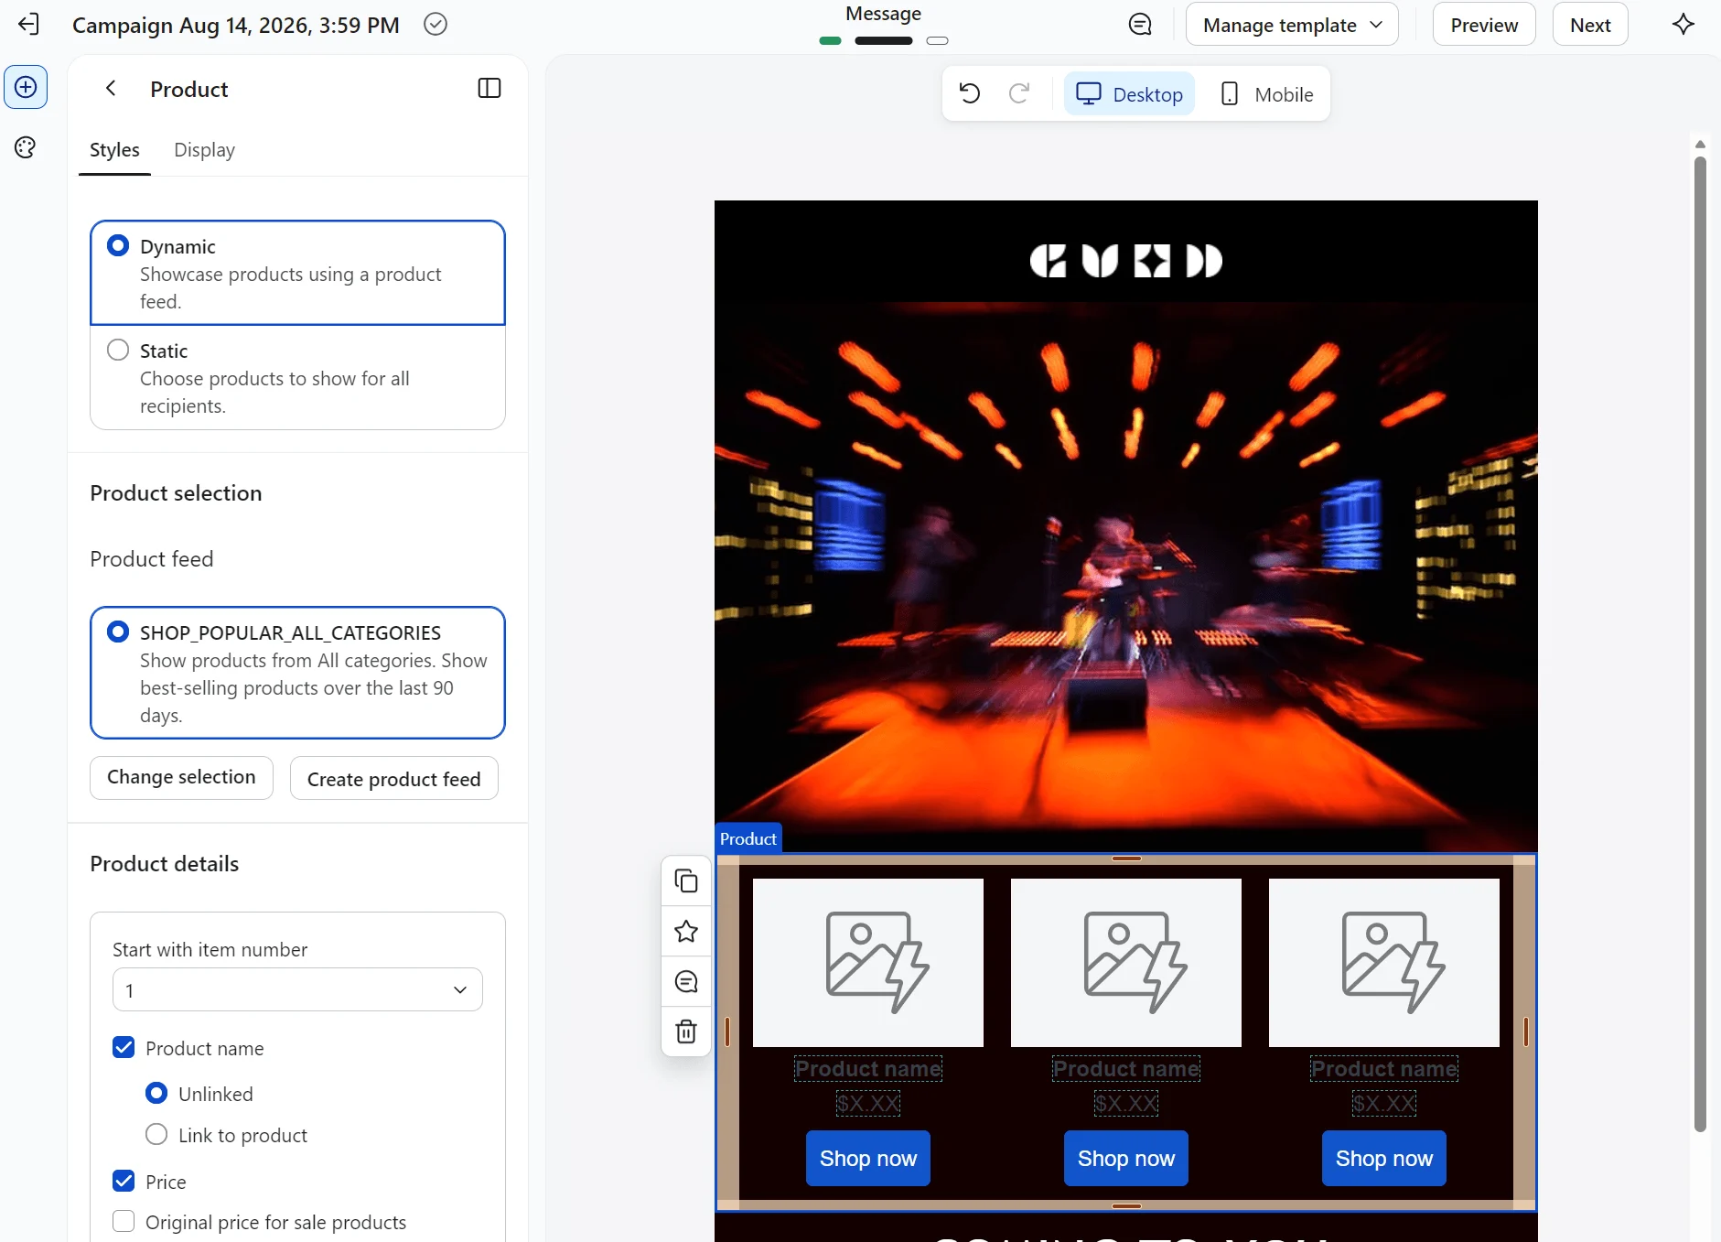Open the theme styles palette icon

click(26, 147)
